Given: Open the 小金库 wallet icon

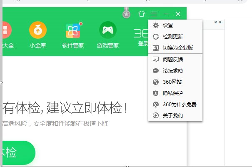Looking at the screenshot, I should click(38, 30).
